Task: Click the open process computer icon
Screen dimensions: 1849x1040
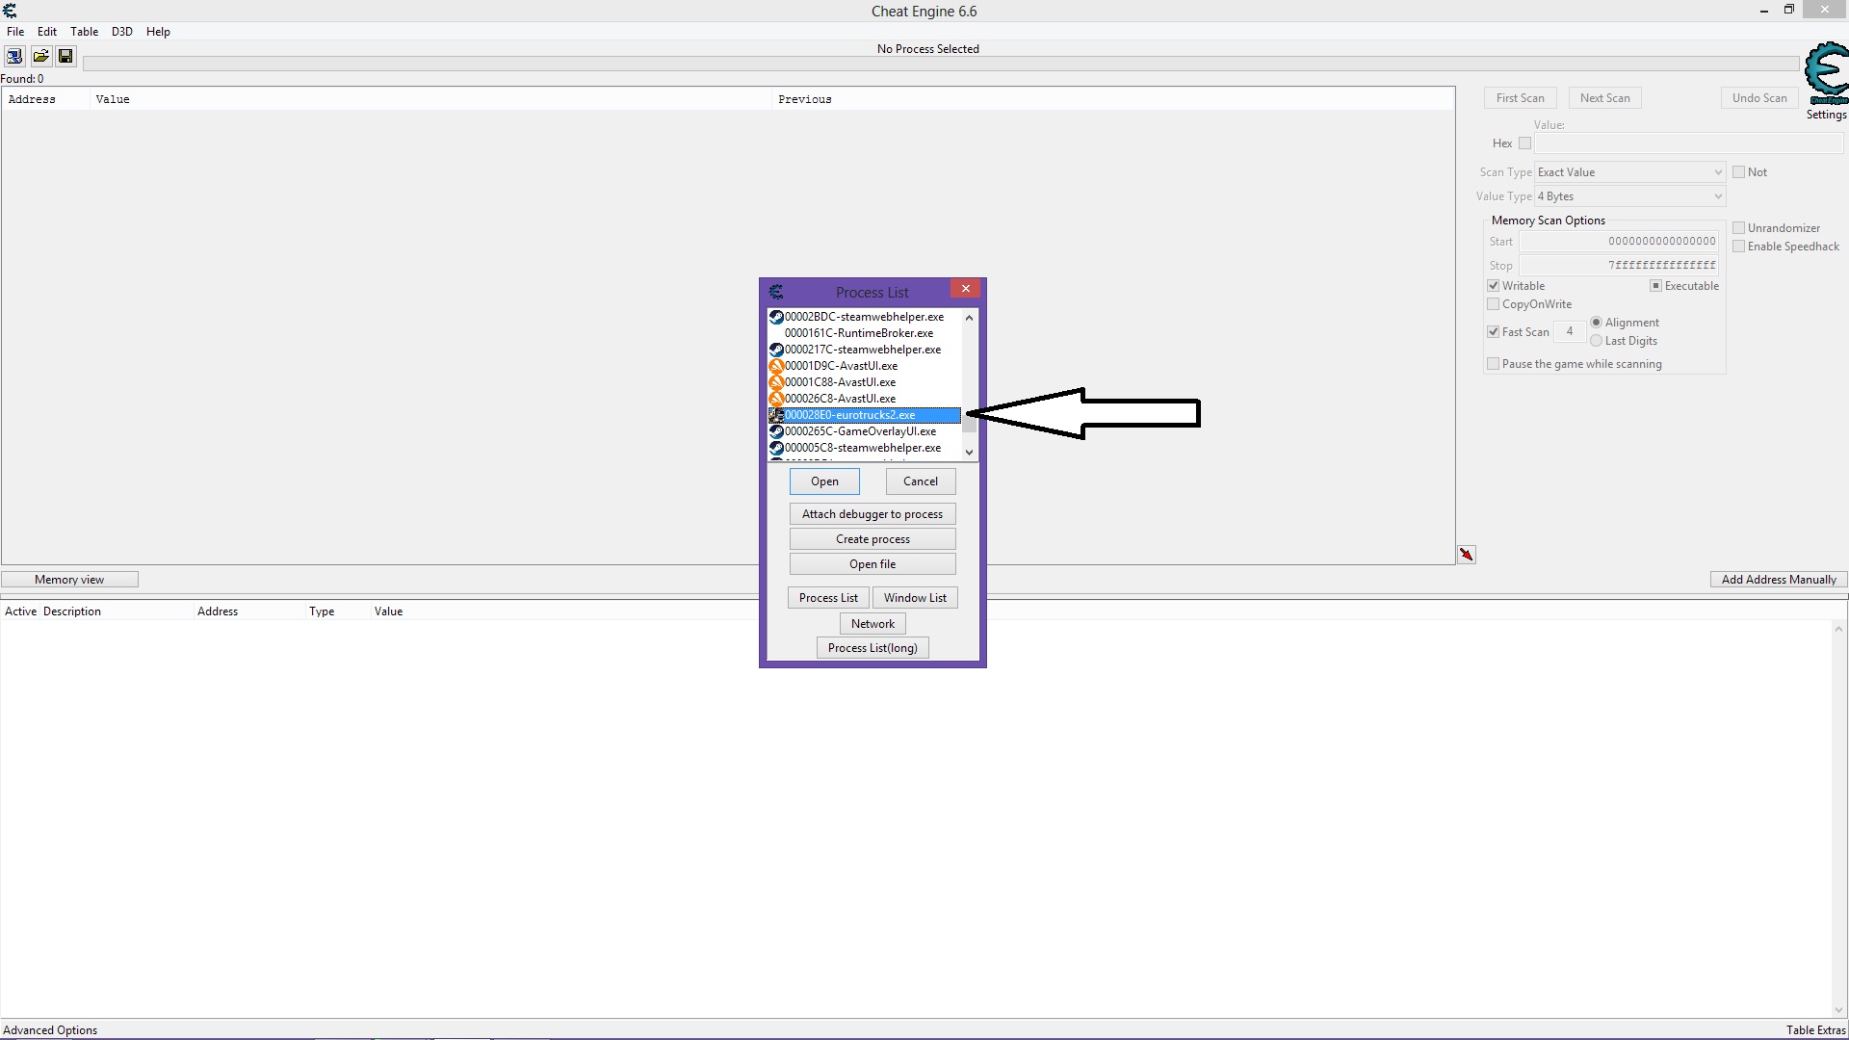Action: pos(14,56)
